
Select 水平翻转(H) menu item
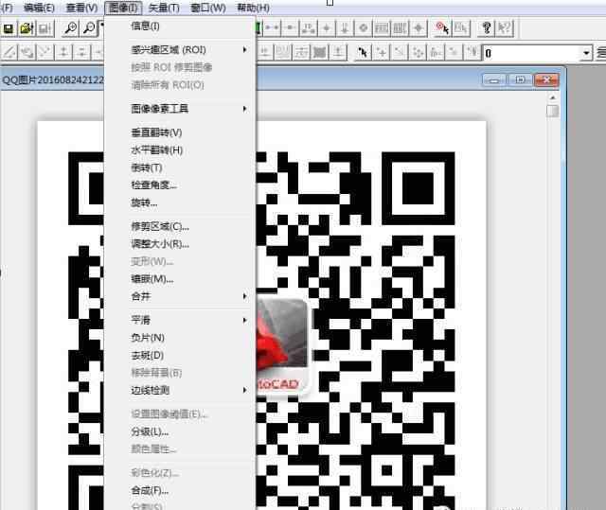tap(179, 149)
